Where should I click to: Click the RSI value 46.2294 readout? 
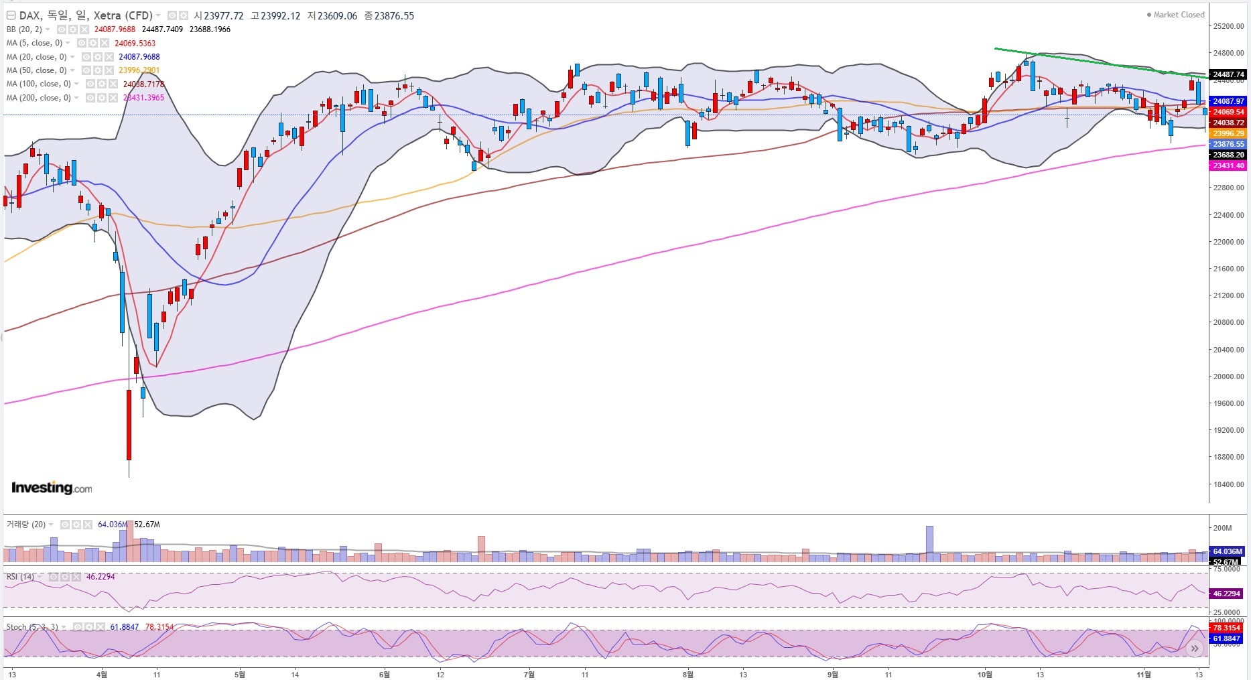101,577
